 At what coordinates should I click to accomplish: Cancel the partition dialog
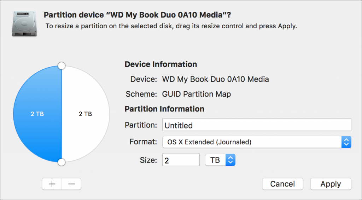click(x=282, y=184)
